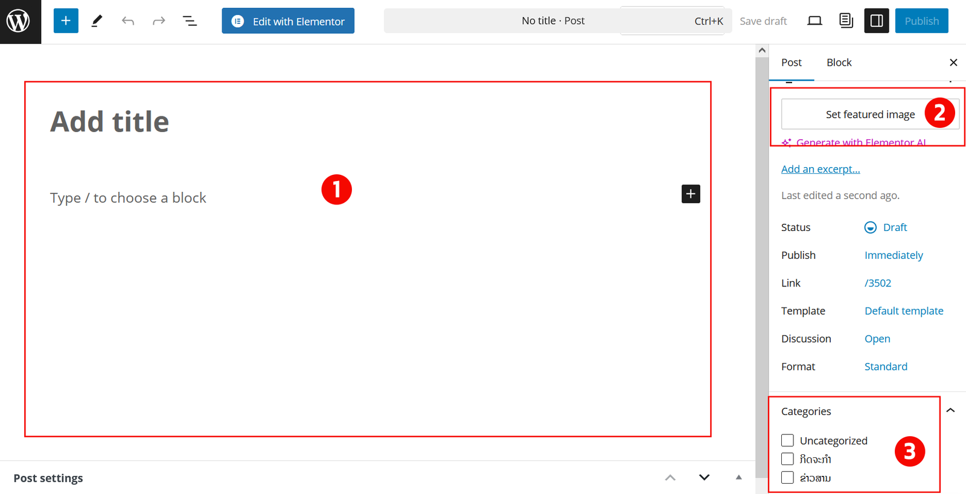Viewport: 966px width, 494px height.
Task: Check the Uncategorized category checkbox
Action: pyautogui.click(x=787, y=440)
